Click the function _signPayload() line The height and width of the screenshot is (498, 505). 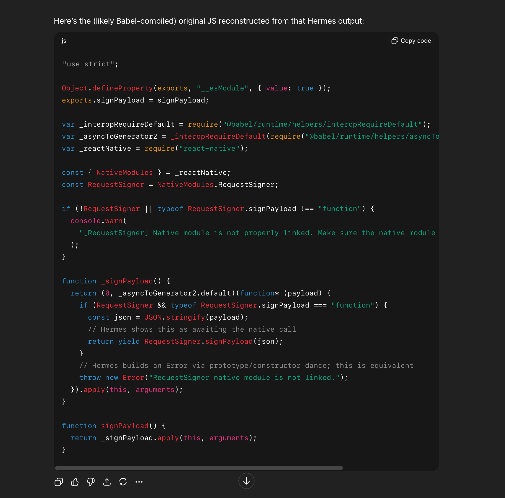[x=116, y=281]
